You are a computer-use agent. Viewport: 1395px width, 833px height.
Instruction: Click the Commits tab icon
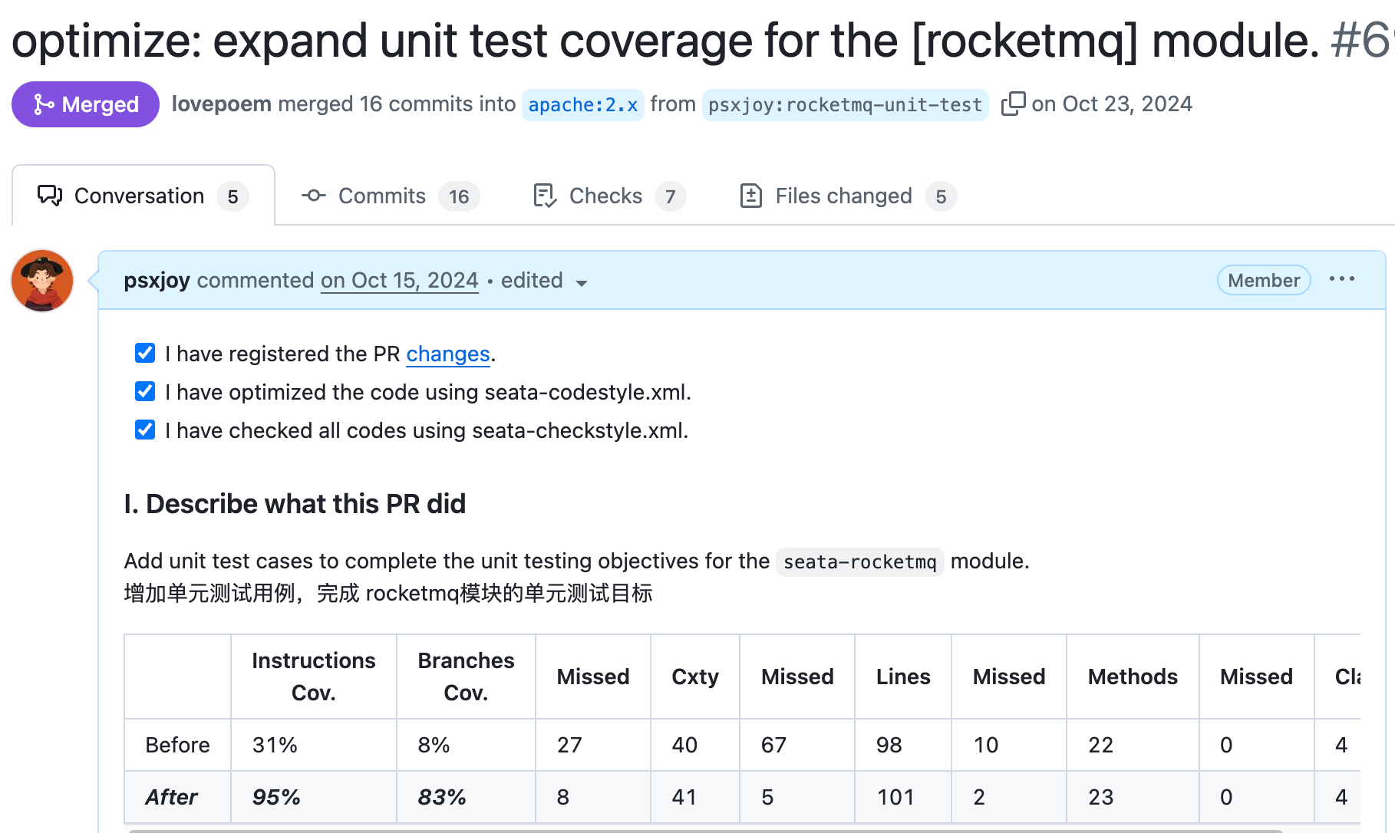pyautogui.click(x=313, y=196)
